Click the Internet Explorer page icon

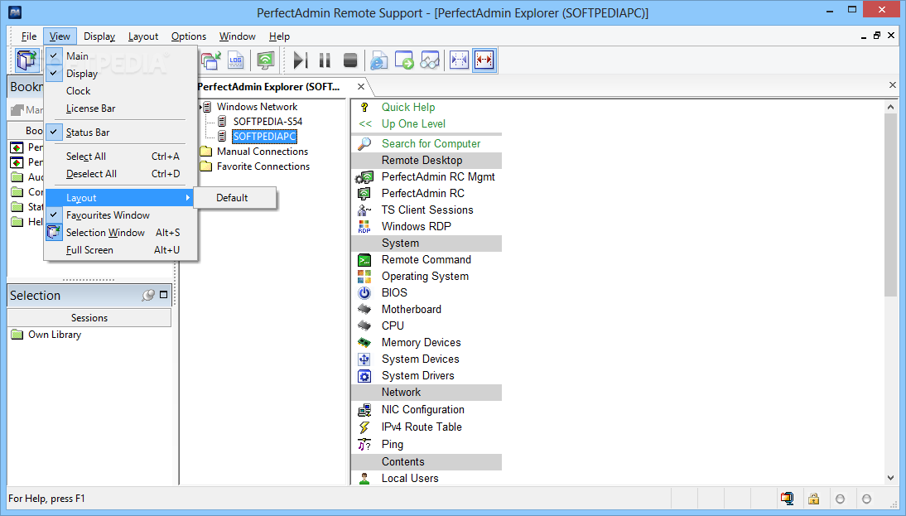(378, 60)
